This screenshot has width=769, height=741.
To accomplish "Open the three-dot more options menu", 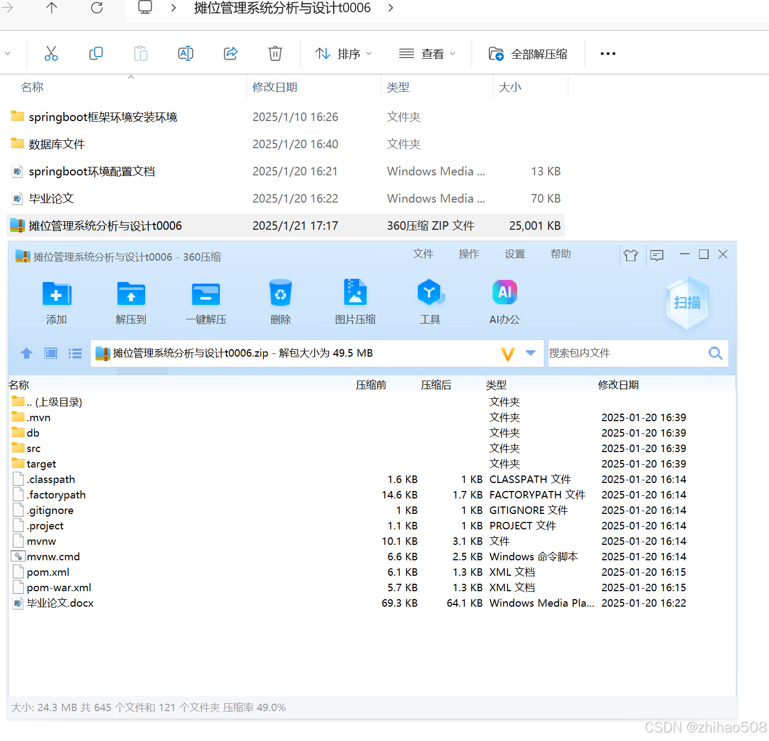I will tap(608, 53).
